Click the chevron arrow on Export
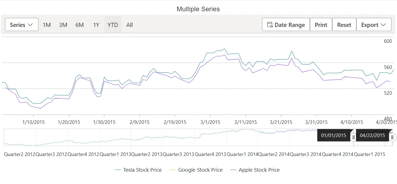The height and width of the screenshot is (184, 397). [383, 25]
